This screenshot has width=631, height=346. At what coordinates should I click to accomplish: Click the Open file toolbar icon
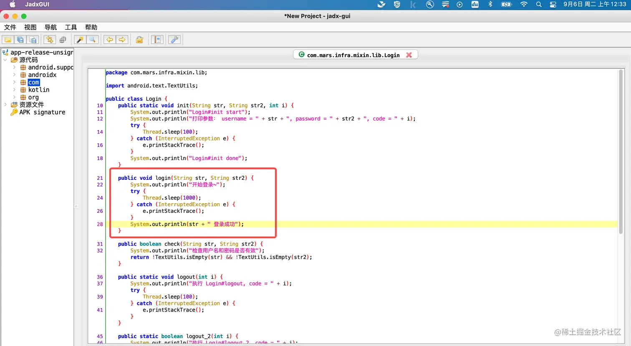pyautogui.click(x=8, y=40)
